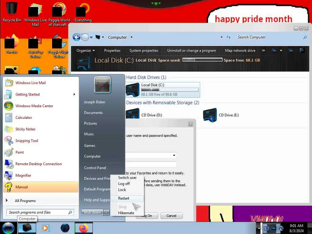
Task: Click Uninstall or change a program
Action: 191,51
